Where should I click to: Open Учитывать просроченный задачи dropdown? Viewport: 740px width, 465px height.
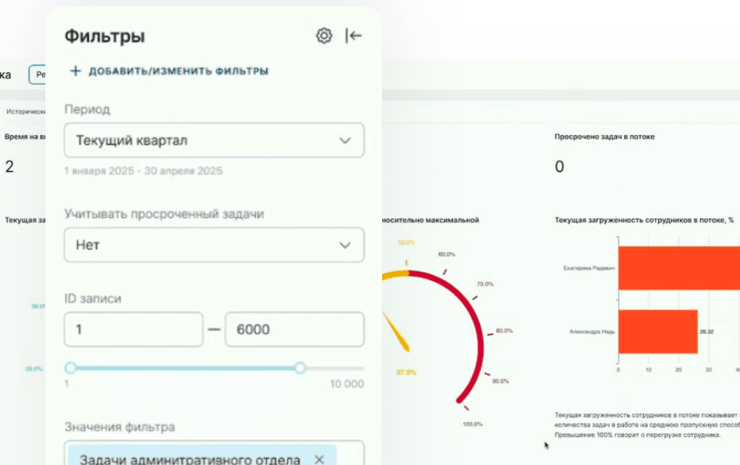215,245
